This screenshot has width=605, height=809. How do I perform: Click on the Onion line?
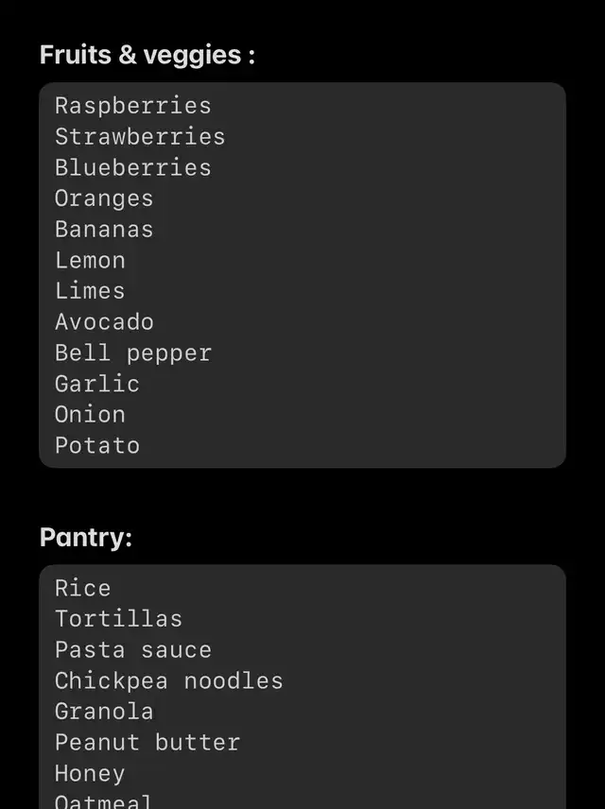pos(90,415)
